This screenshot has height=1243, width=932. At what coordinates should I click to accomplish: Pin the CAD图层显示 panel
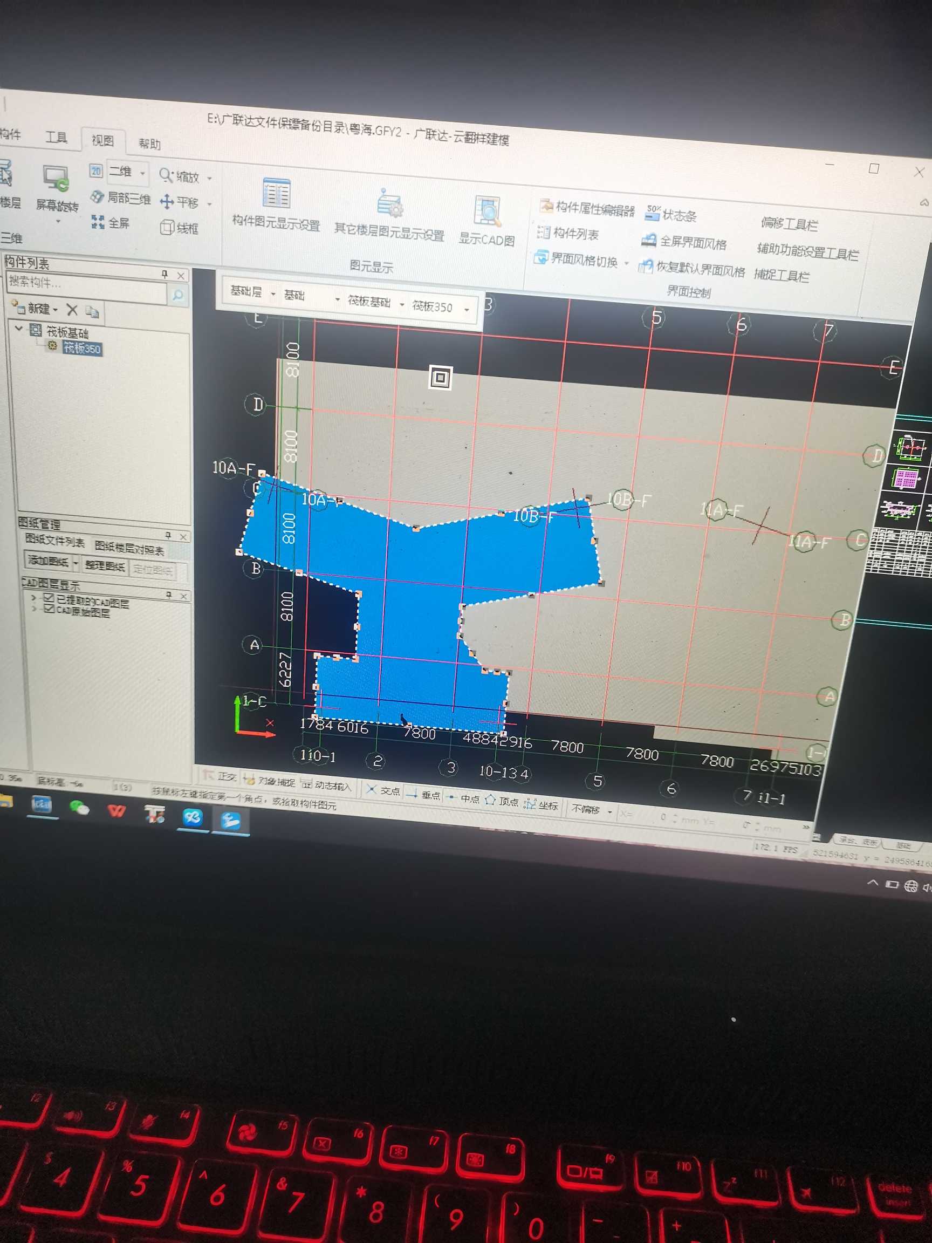click(x=169, y=595)
